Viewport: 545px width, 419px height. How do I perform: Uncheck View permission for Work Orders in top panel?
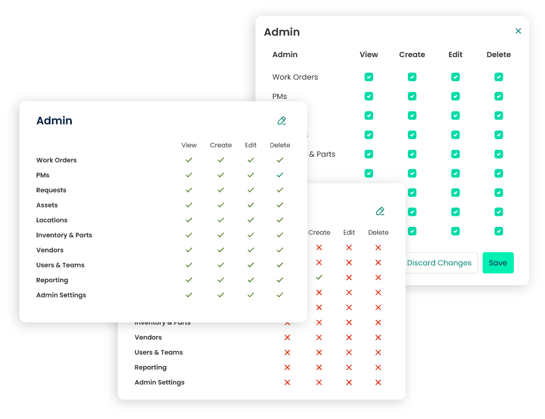coord(368,77)
